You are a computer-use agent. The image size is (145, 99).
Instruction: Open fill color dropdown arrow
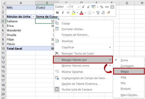click(77, 13)
